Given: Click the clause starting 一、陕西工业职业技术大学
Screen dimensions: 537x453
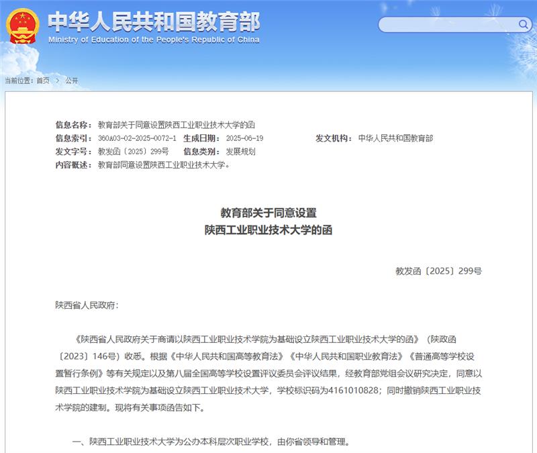Looking at the screenshot, I should pos(211,442).
